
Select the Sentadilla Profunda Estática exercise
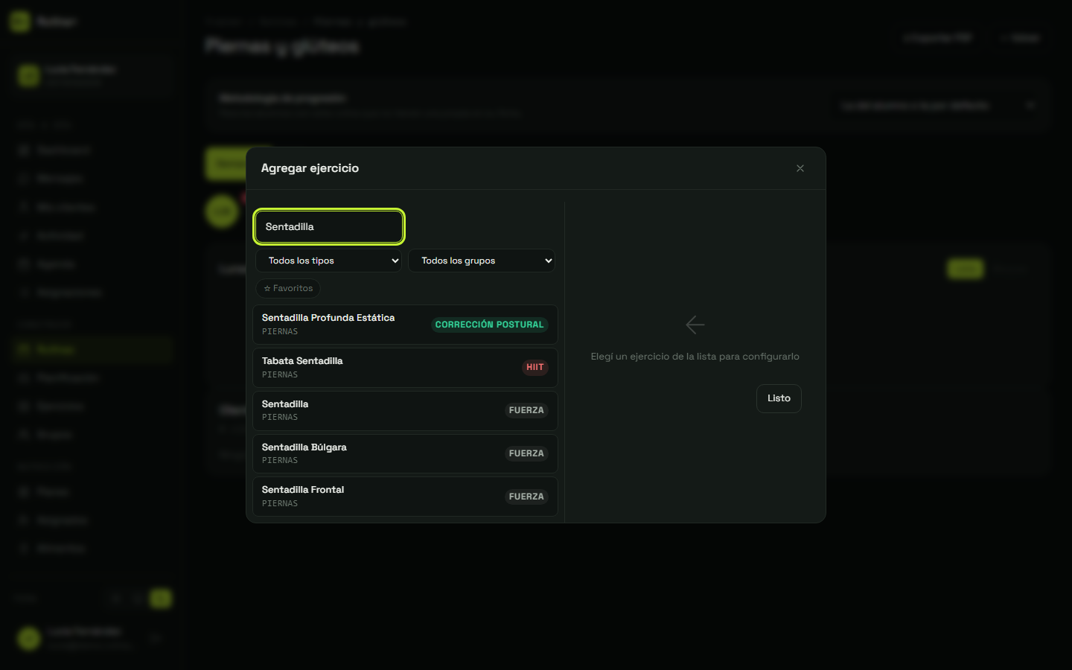[x=405, y=325]
